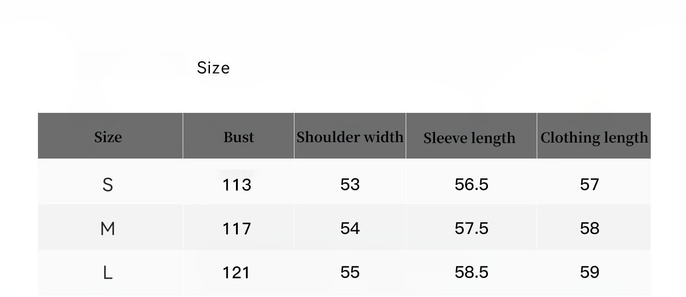Select the bust value 117
The width and height of the screenshot is (686, 297).
point(237,228)
